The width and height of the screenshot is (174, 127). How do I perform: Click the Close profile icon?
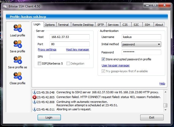(18, 76)
